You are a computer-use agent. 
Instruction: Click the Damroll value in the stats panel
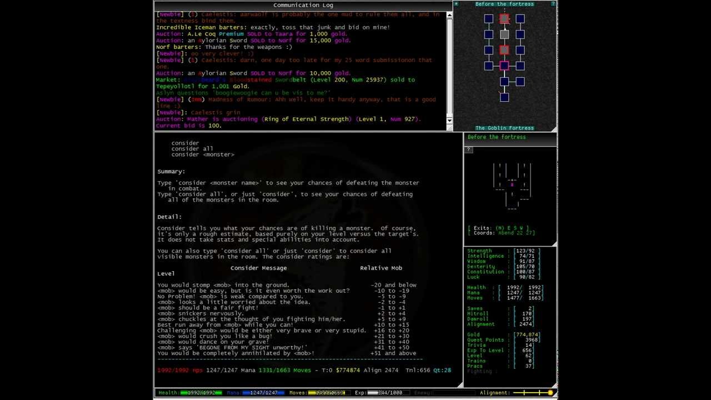click(x=527, y=319)
